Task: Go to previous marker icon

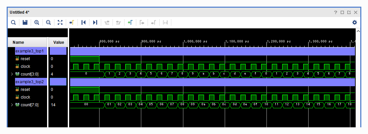Action: click(142, 22)
